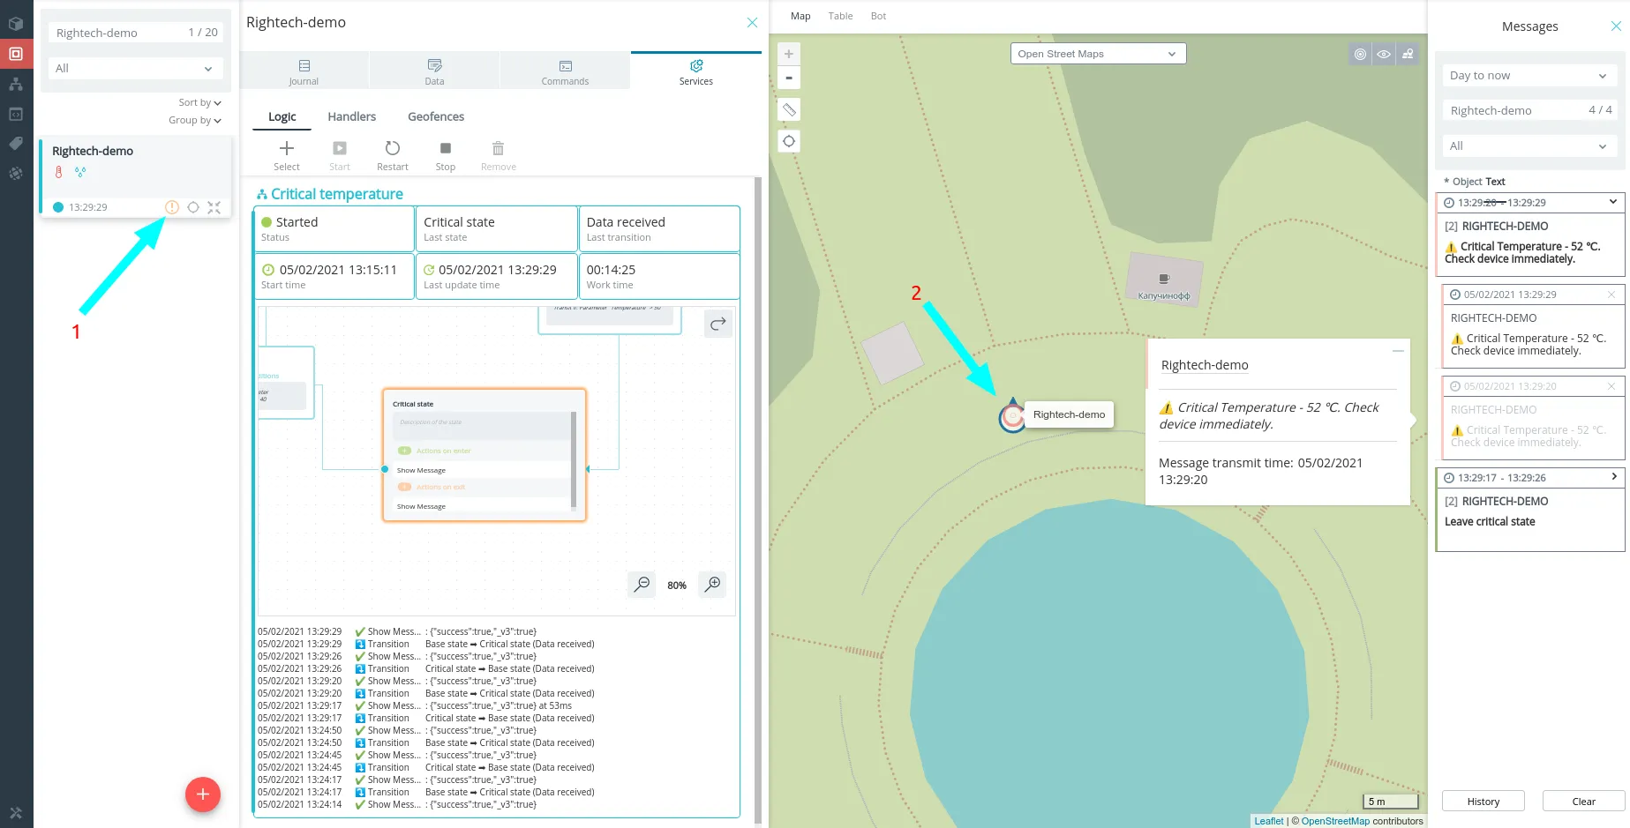
Task: Toggle the map eye visibility button
Action: coord(1384,55)
